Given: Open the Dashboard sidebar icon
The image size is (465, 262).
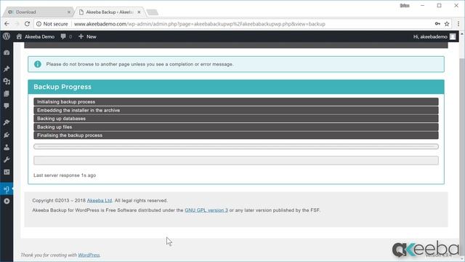Looking at the screenshot, I should coord(7,53).
